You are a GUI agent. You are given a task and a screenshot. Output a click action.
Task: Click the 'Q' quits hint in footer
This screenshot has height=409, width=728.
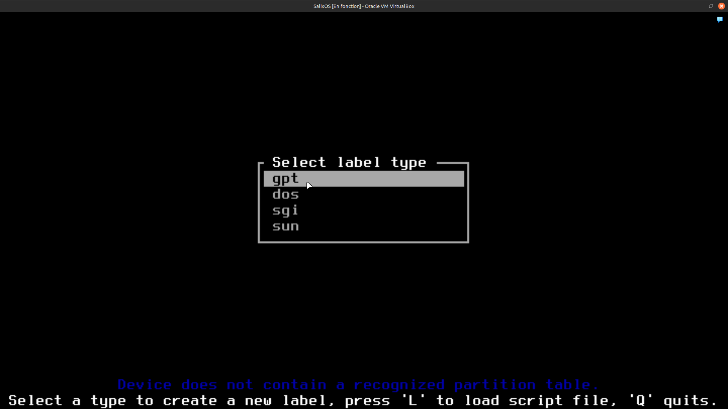[x=673, y=400]
